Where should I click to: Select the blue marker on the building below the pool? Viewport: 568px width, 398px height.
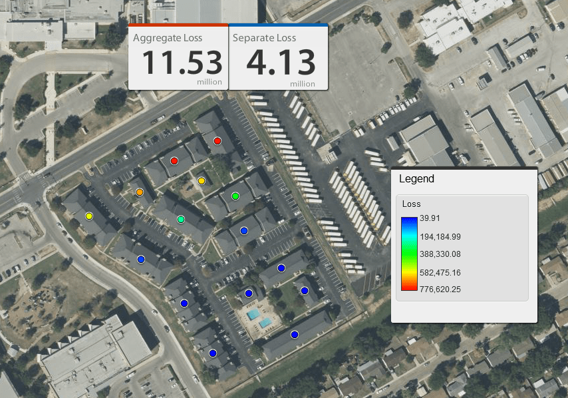point(295,334)
